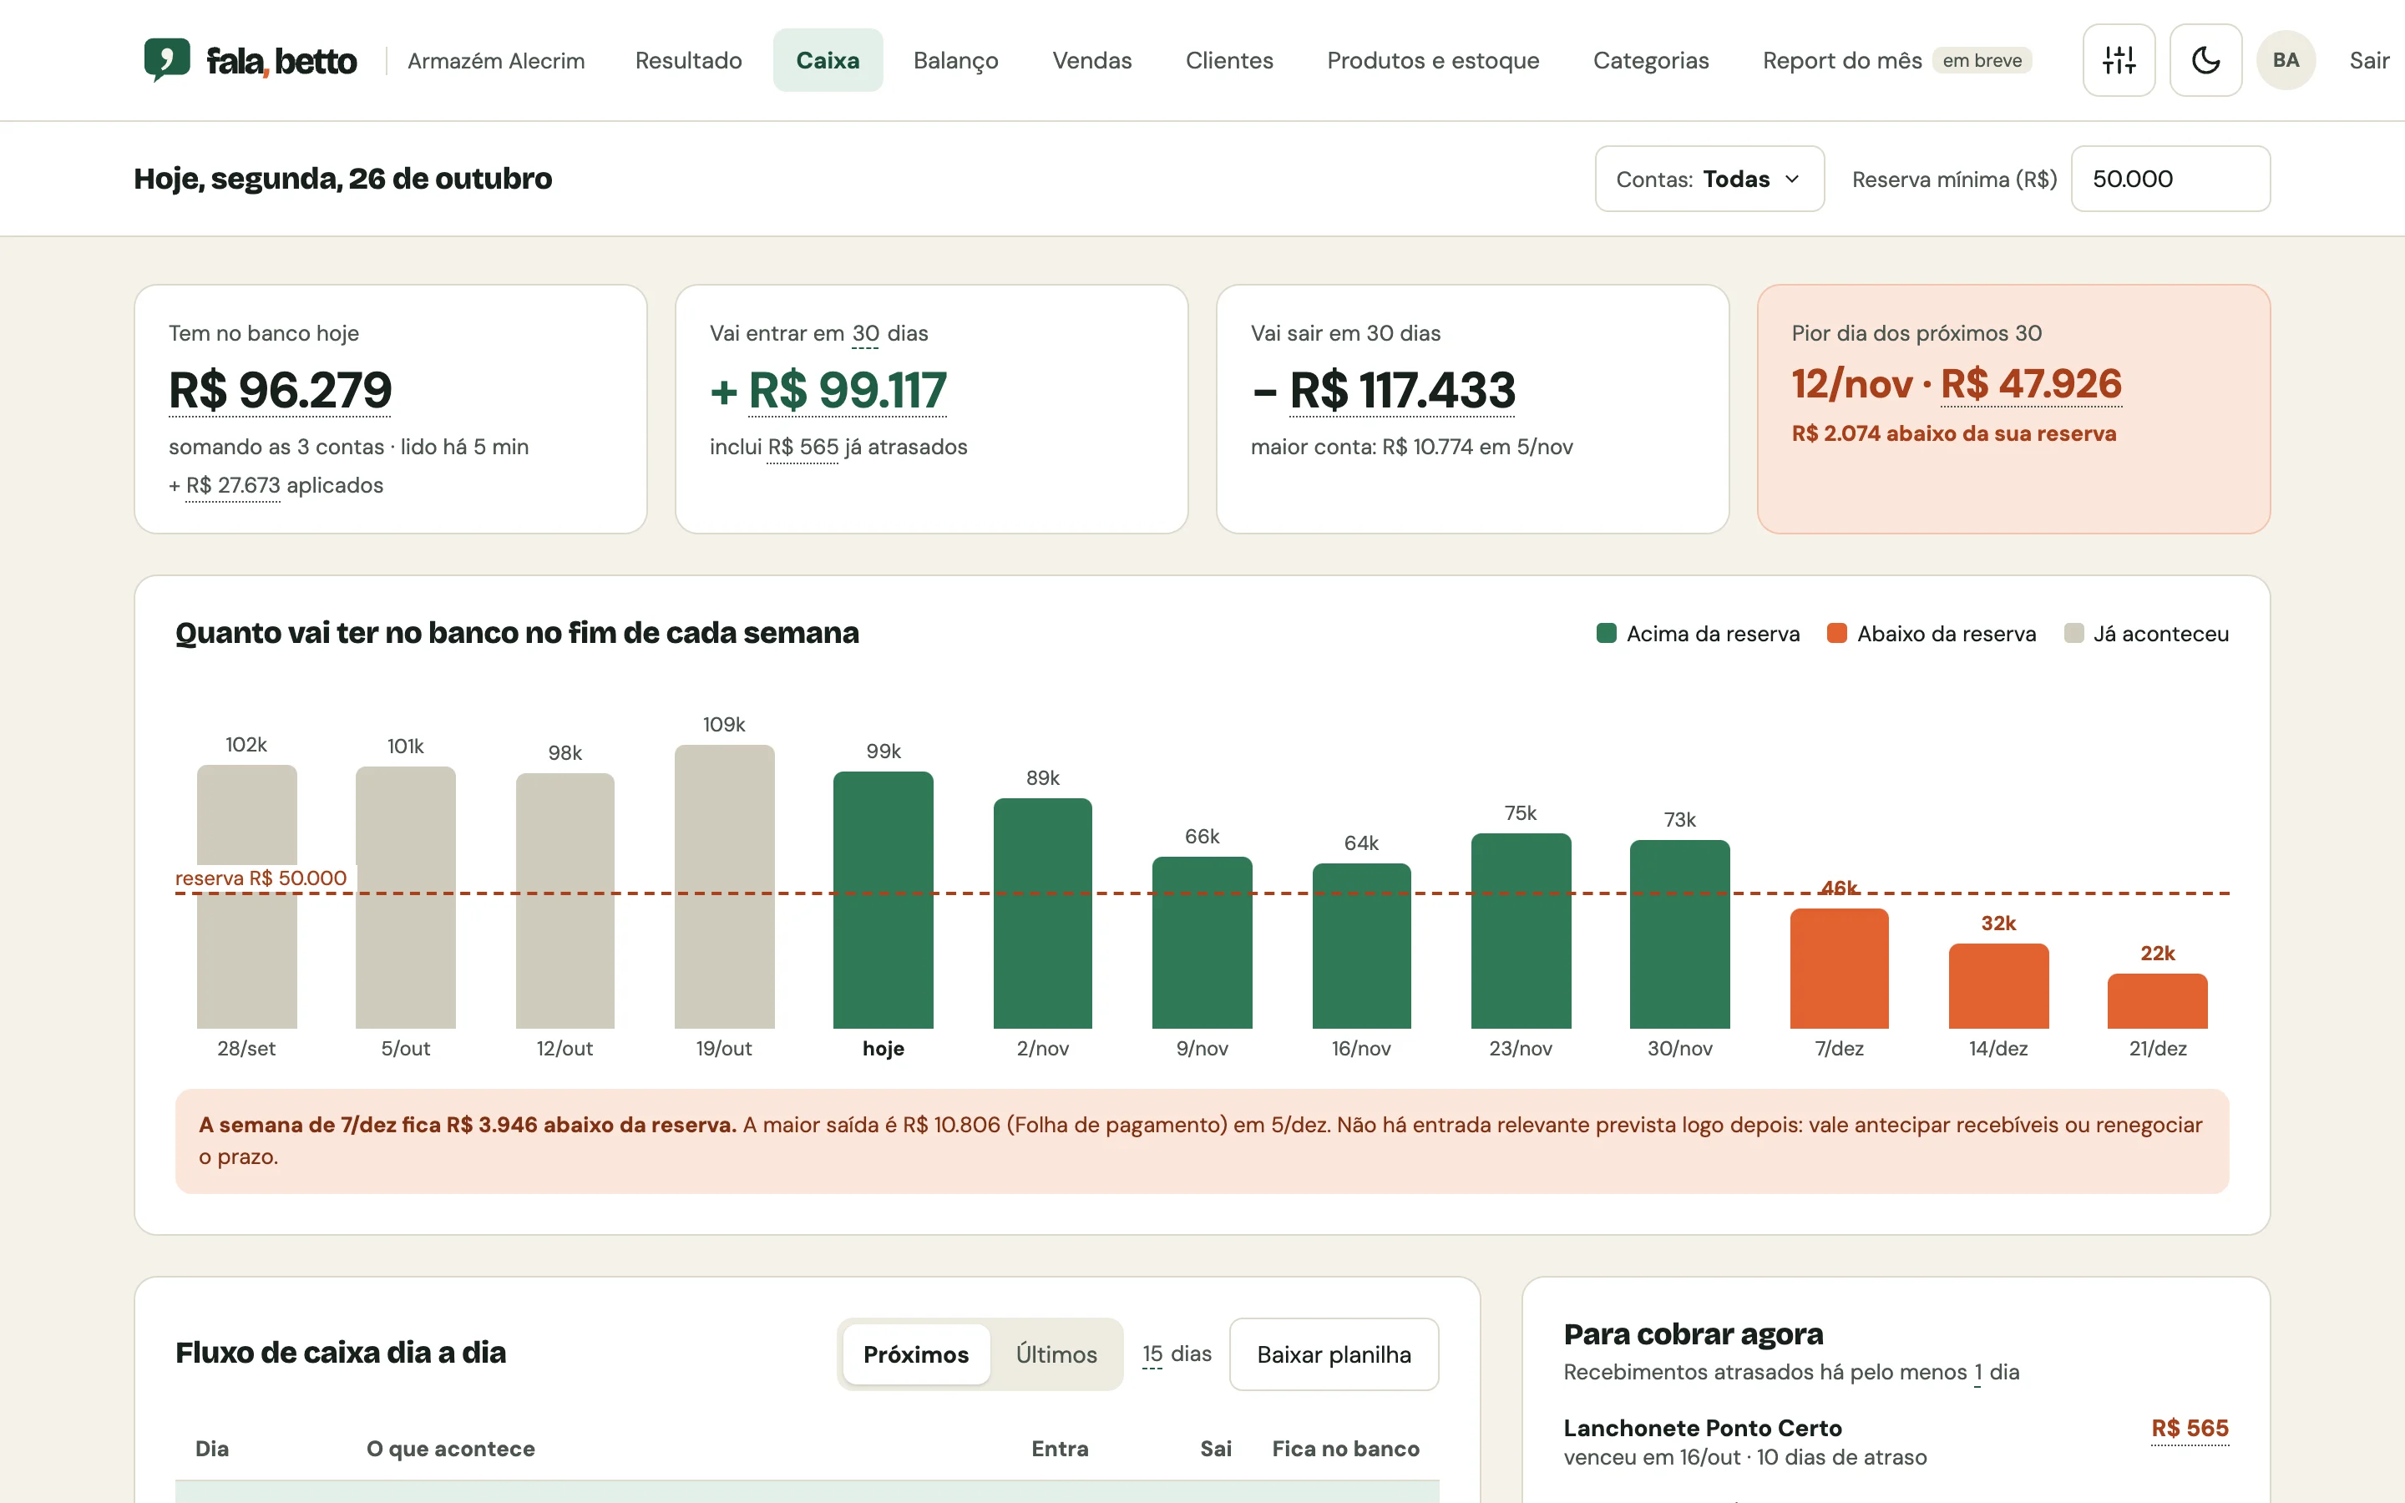Viewport: 2405px width, 1503px height.
Task: Click the R$ 565 amount for Lanchonete
Action: 2190,1429
